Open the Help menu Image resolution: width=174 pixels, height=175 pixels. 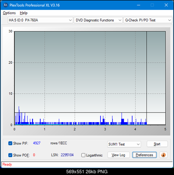tap(24, 13)
